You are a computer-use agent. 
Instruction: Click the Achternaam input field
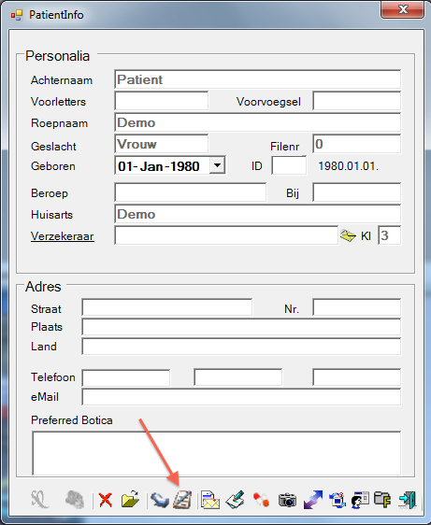[257, 79]
